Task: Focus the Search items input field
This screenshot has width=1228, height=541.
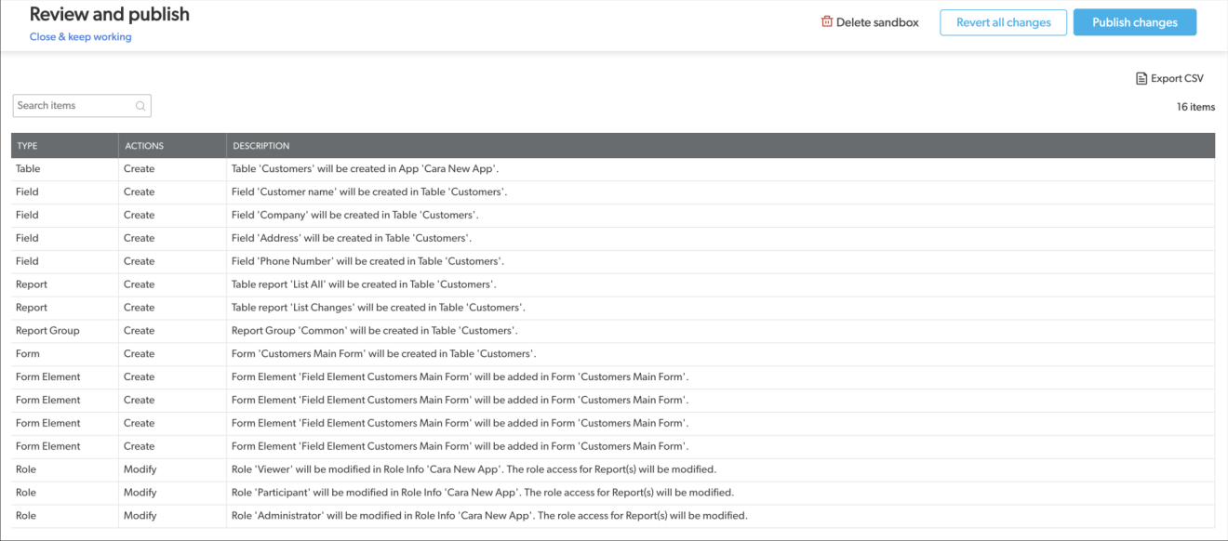Action: tap(73, 106)
